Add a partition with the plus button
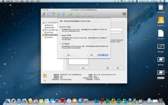168x105 pixels. click(x=69, y=68)
